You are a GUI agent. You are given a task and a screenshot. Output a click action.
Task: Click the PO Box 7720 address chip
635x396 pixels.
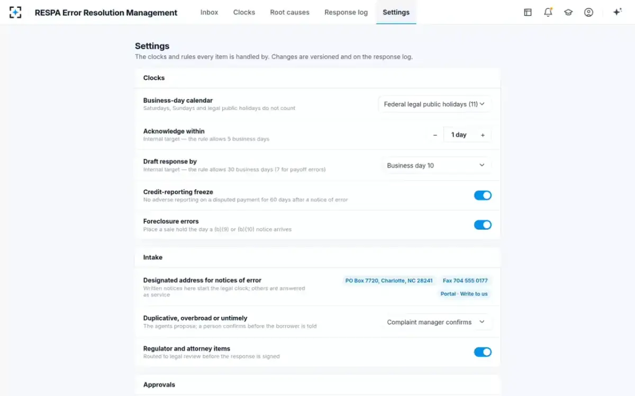tap(389, 281)
